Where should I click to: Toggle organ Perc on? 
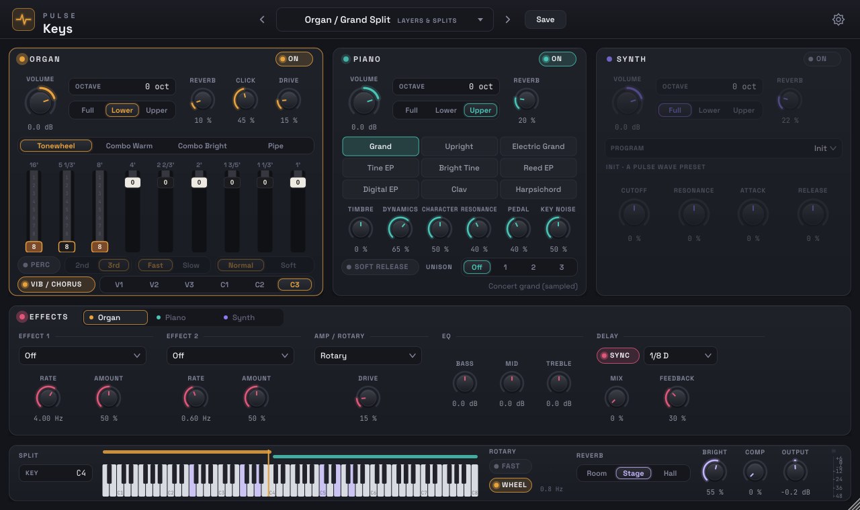tap(40, 265)
